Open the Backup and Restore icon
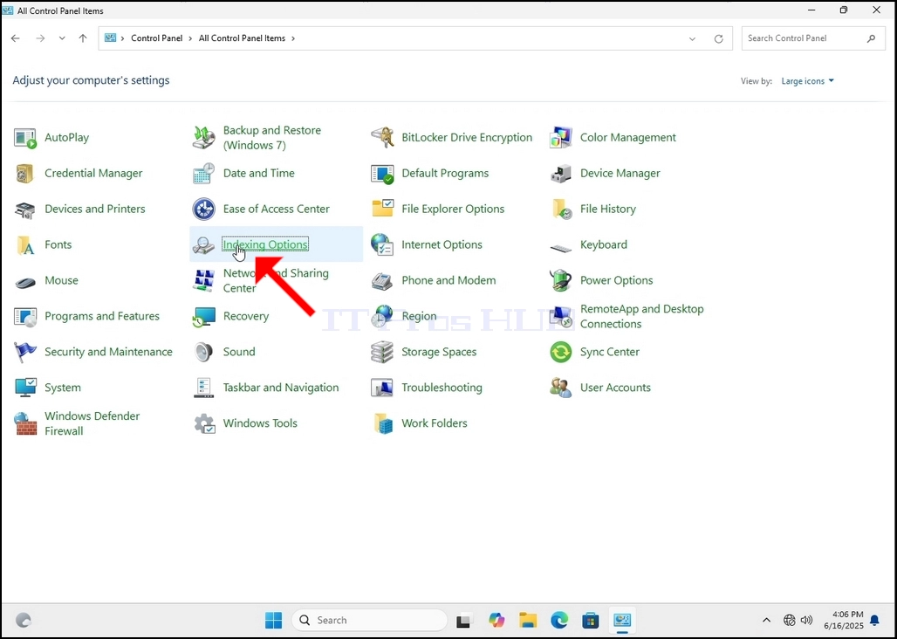The image size is (897, 639). coord(203,138)
